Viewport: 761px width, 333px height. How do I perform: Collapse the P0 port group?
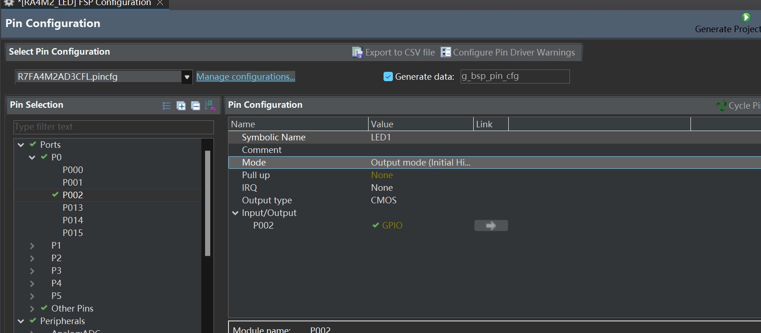(x=32, y=158)
